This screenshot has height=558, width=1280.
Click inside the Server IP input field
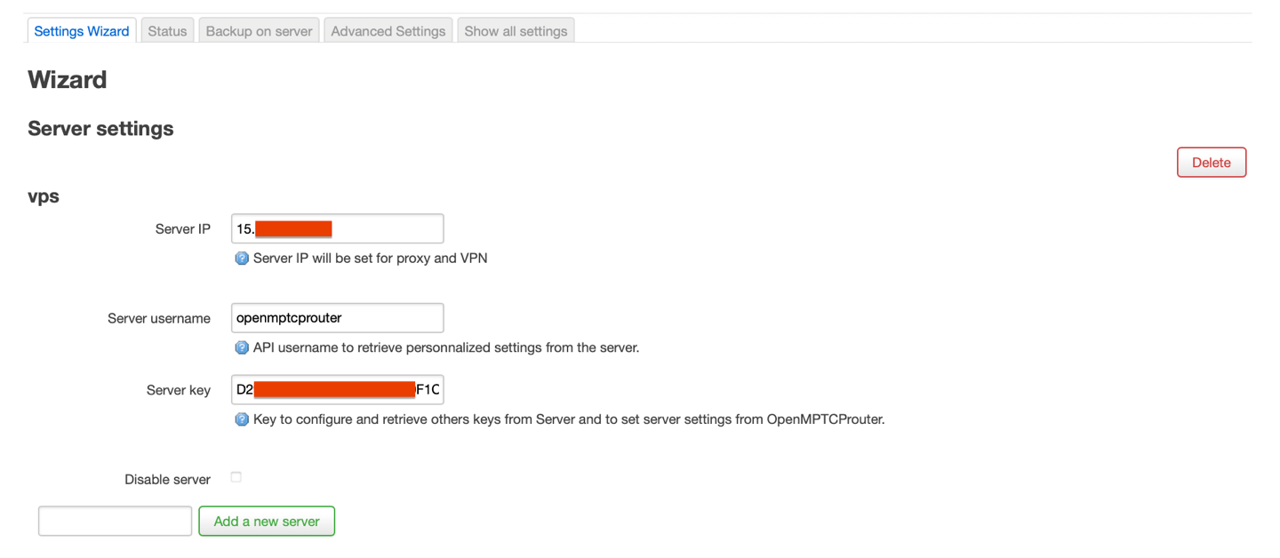[x=337, y=228]
